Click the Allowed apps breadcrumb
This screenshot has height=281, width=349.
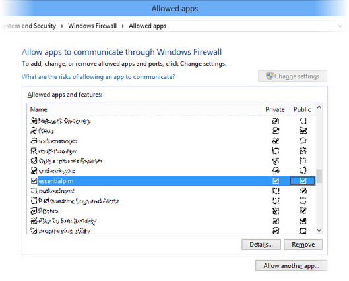tap(147, 26)
